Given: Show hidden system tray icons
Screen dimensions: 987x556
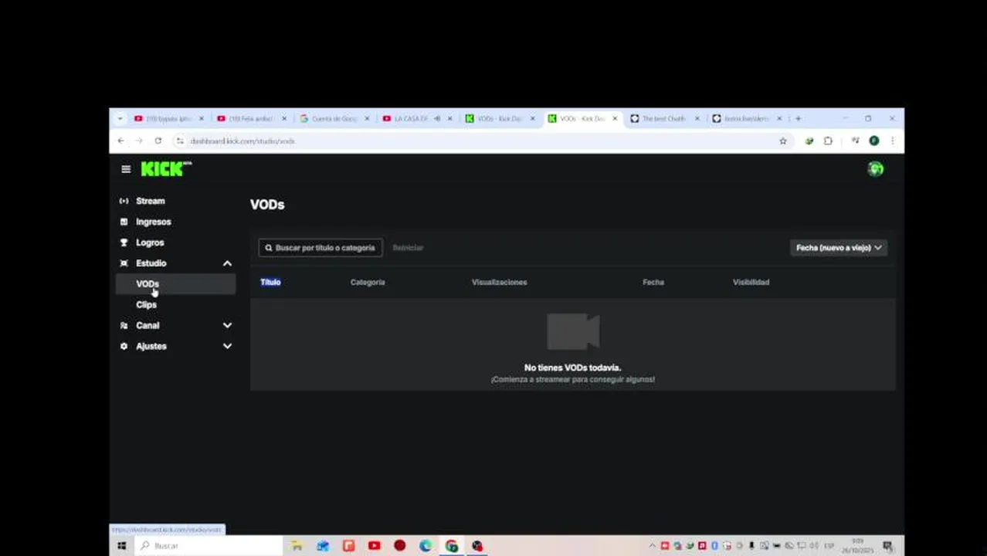Looking at the screenshot, I should click(652, 546).
